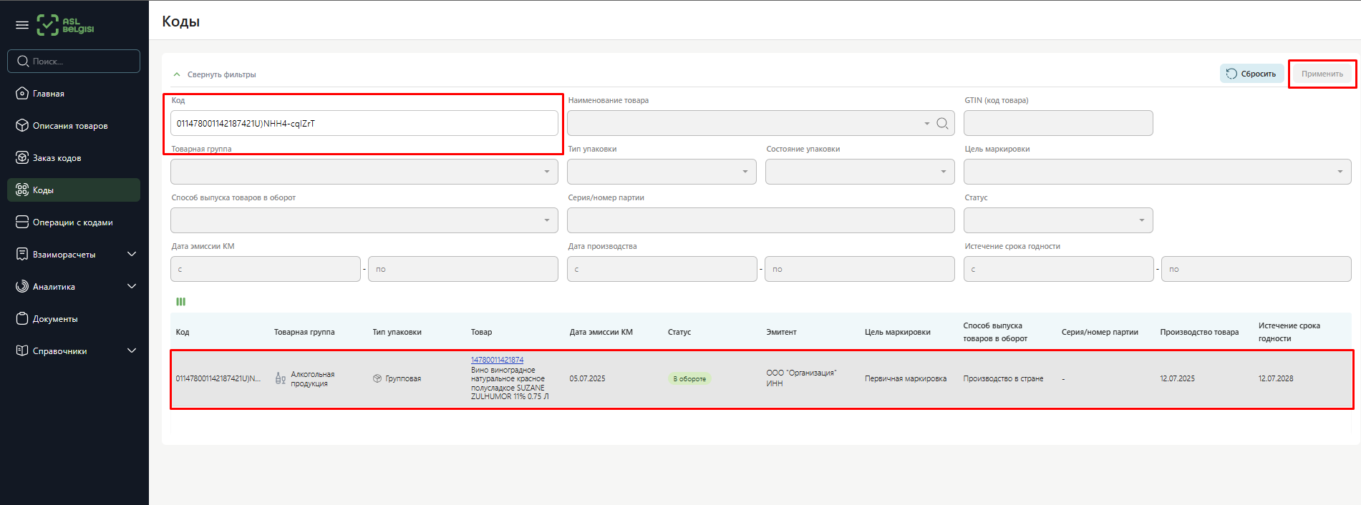Open the Тип упаковки dropdown
The image size is (1361, 505).
(661, 172)
